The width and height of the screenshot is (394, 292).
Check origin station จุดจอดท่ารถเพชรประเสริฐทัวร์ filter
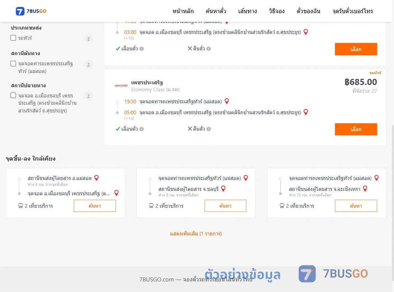[13, 64]
